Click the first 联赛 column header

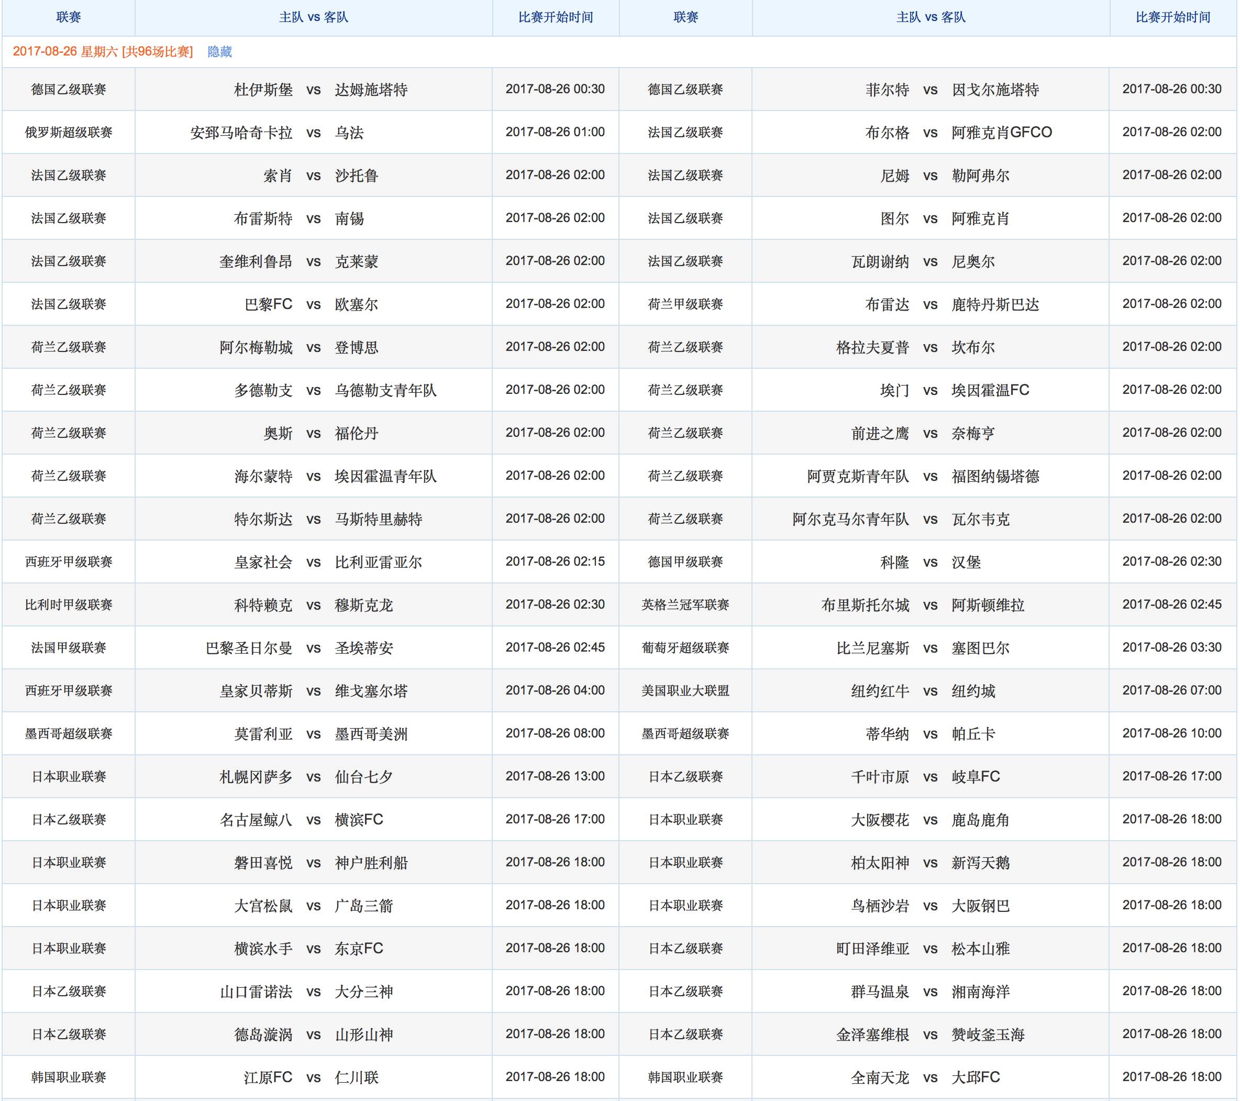pos(69,17)
